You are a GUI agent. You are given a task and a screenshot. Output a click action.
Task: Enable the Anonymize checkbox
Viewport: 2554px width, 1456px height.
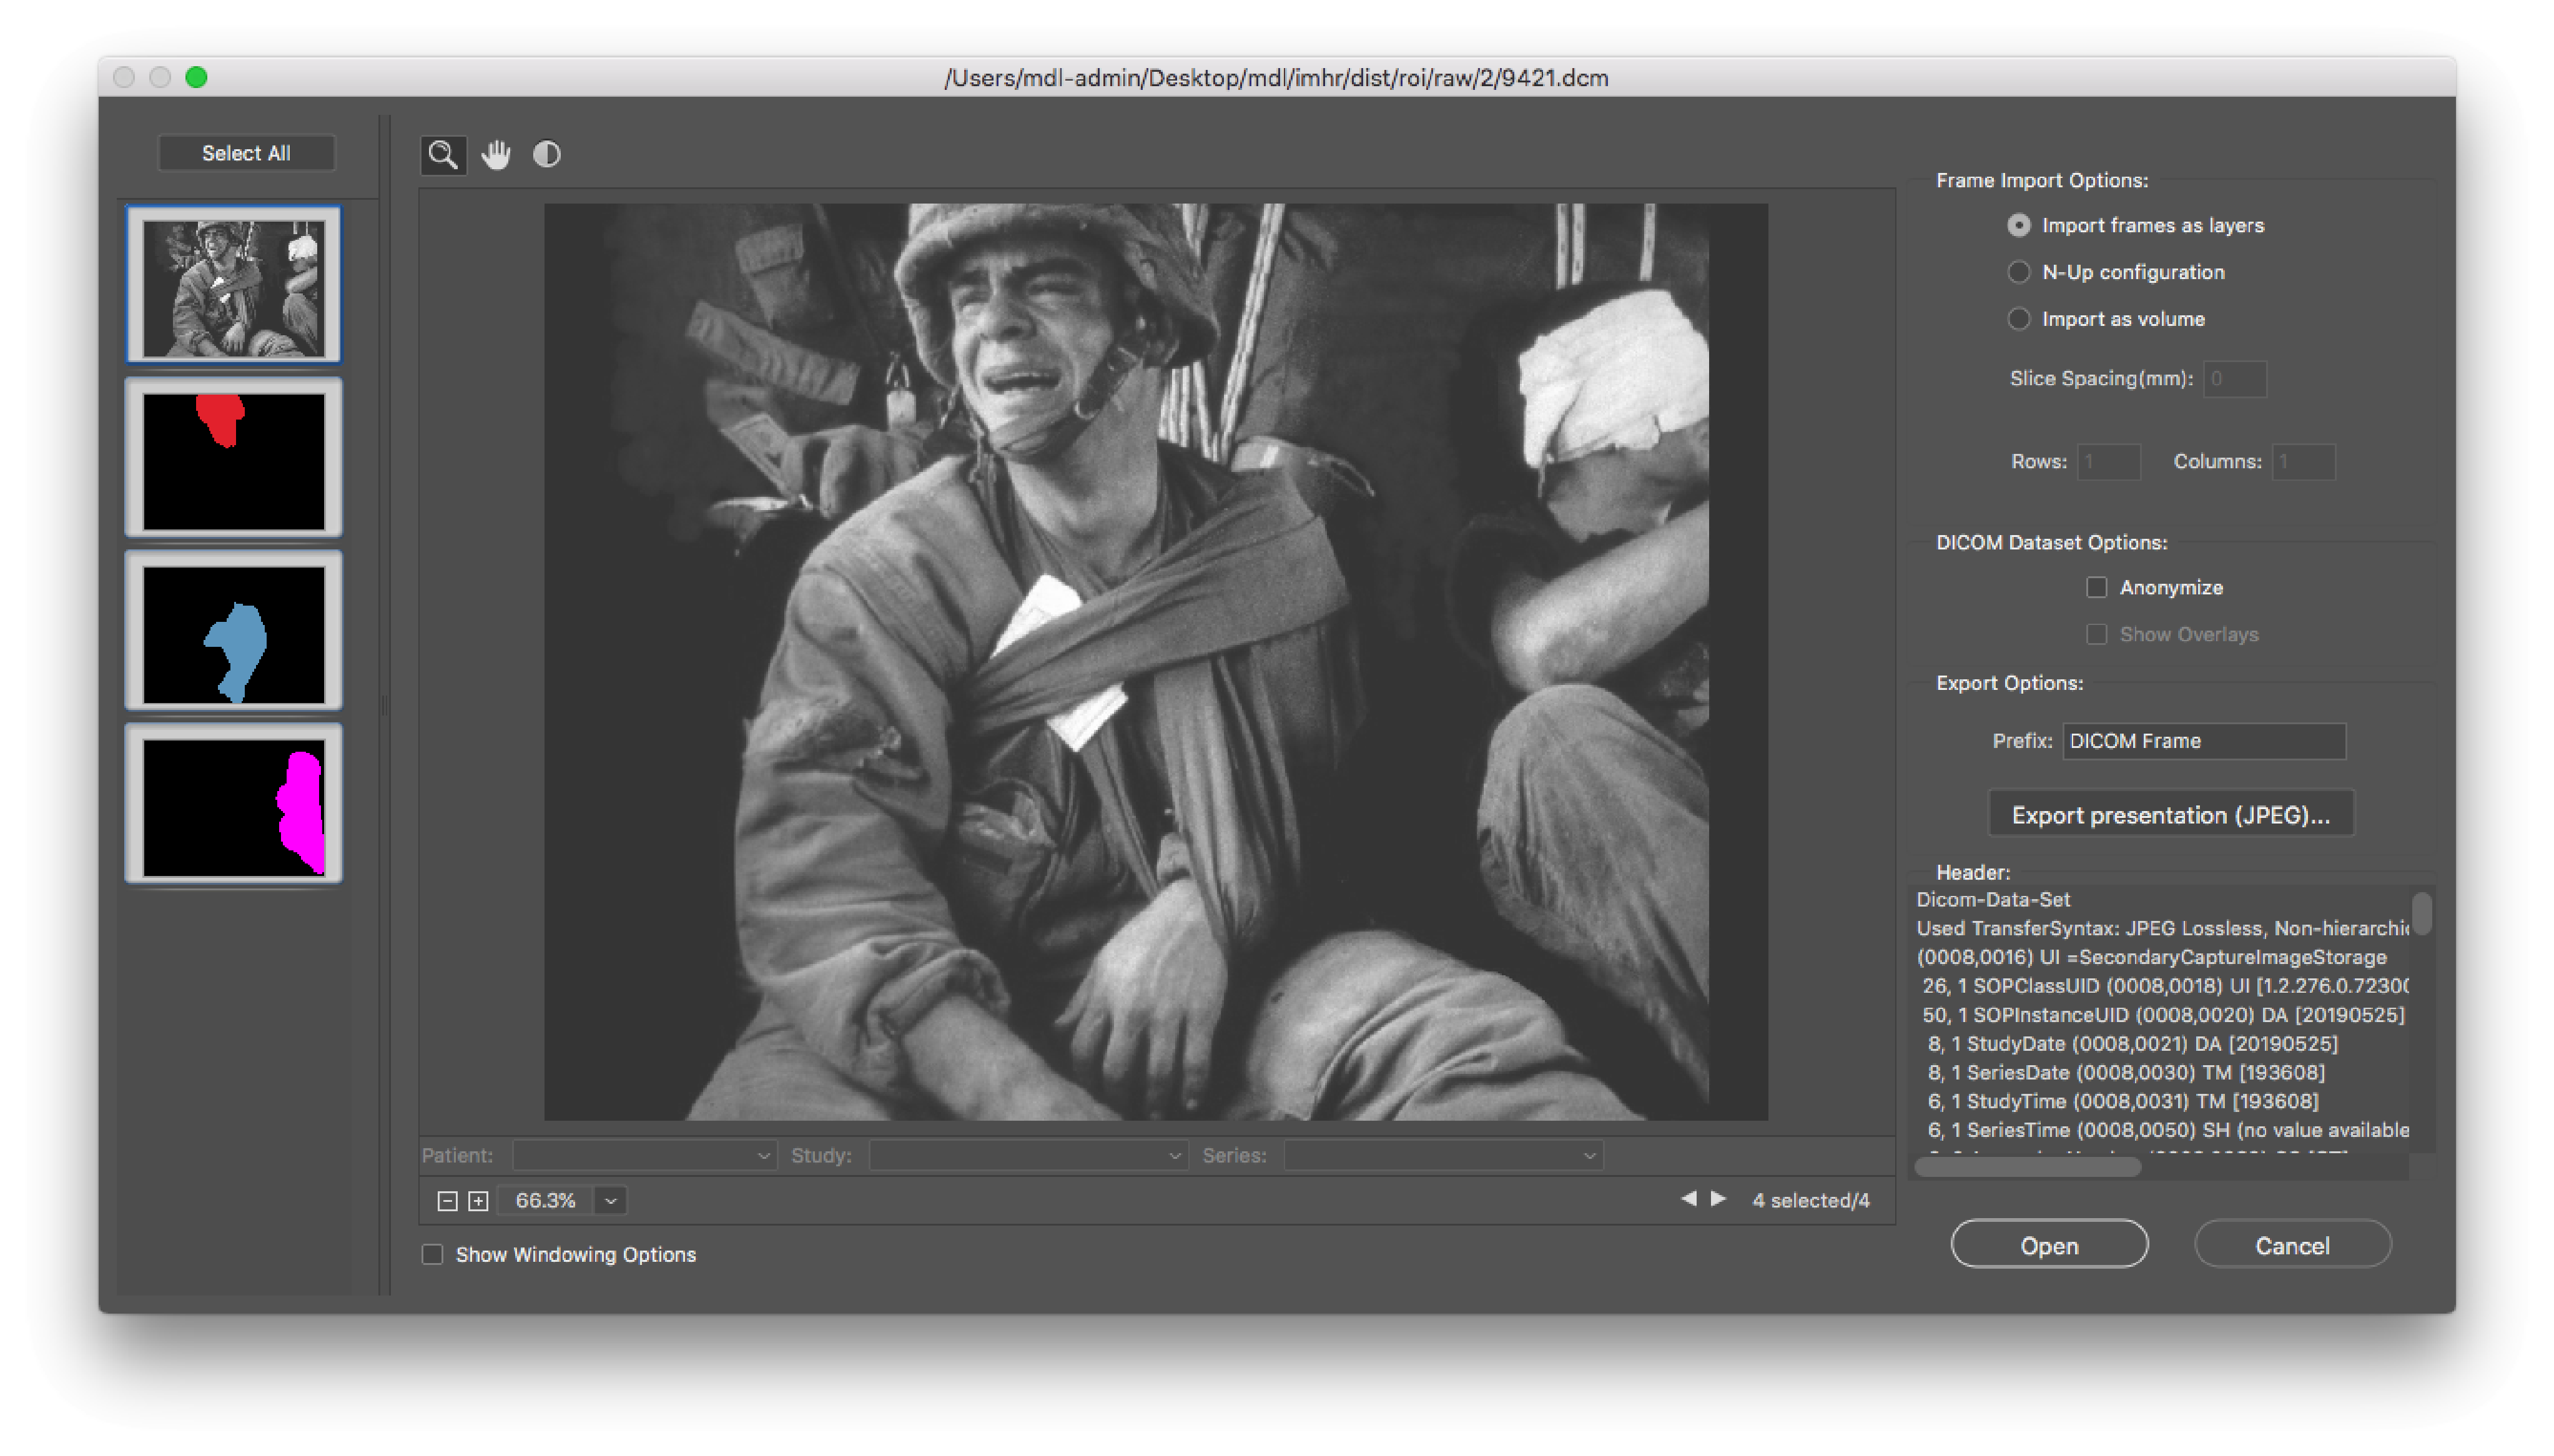[x=2096, y=588]
